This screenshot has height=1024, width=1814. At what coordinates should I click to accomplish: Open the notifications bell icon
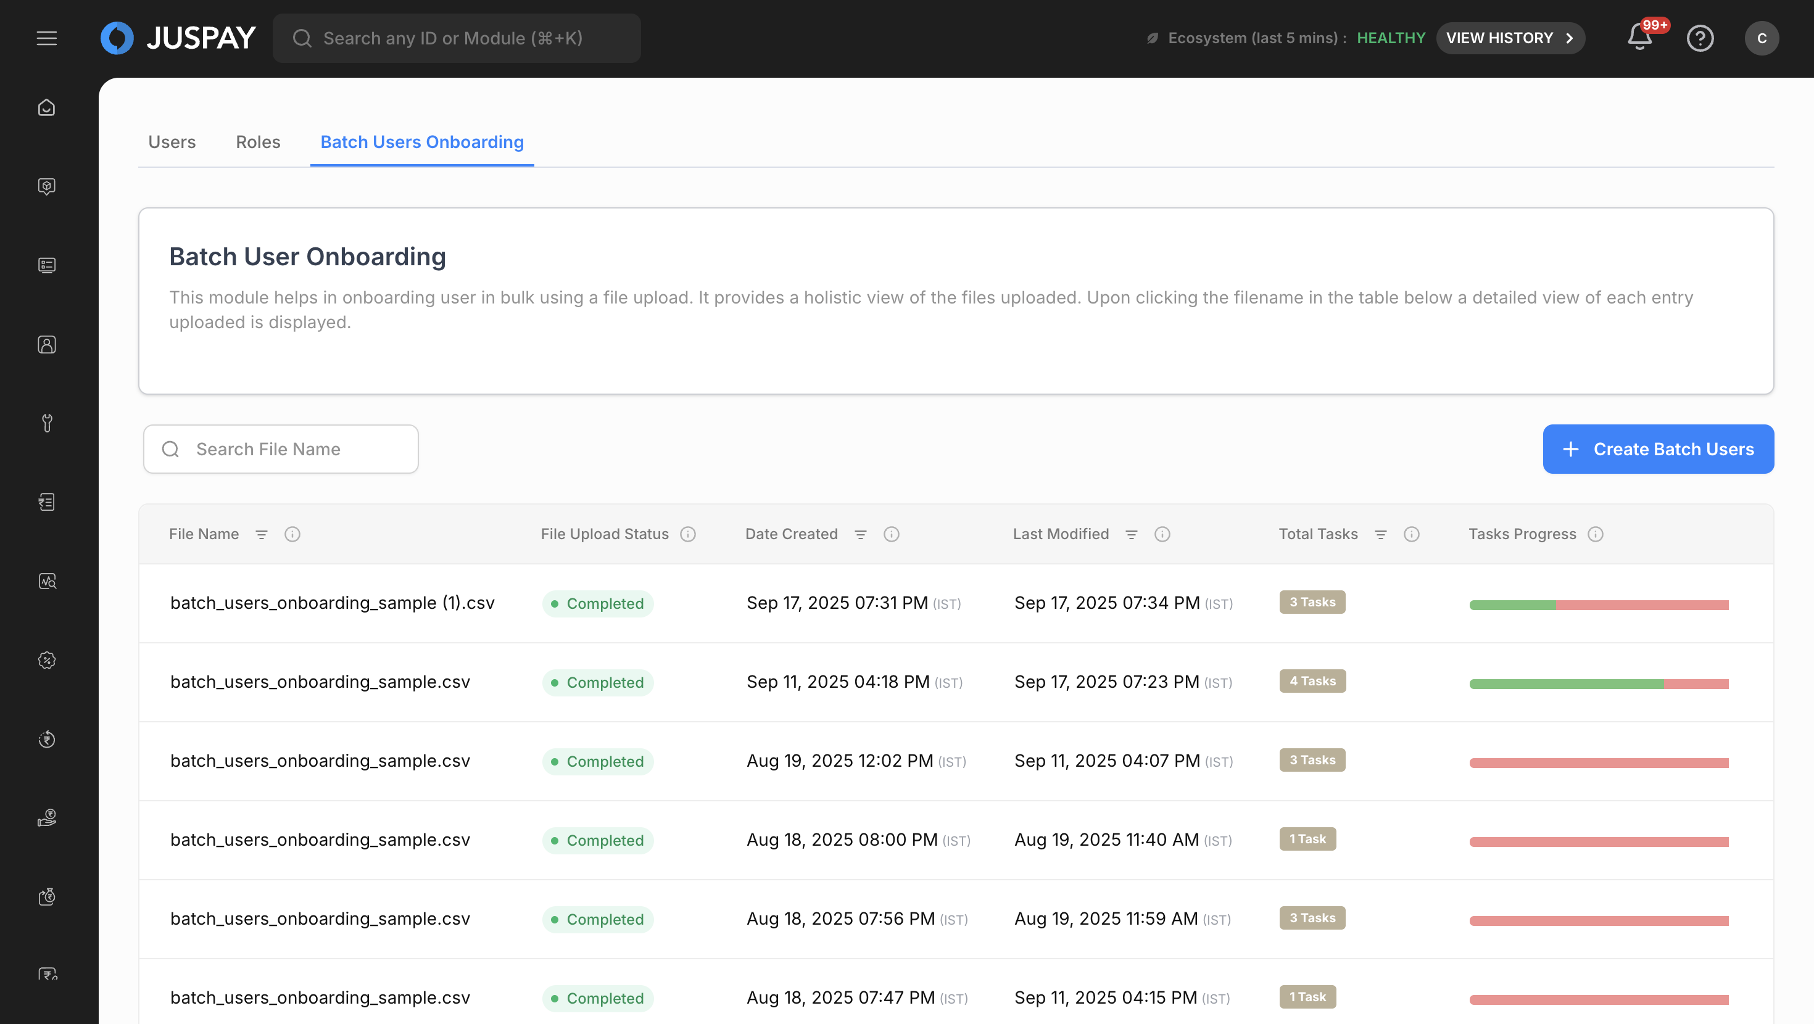coord(1639,38)
